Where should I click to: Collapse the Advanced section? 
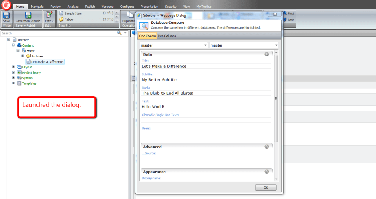(266, 147)
